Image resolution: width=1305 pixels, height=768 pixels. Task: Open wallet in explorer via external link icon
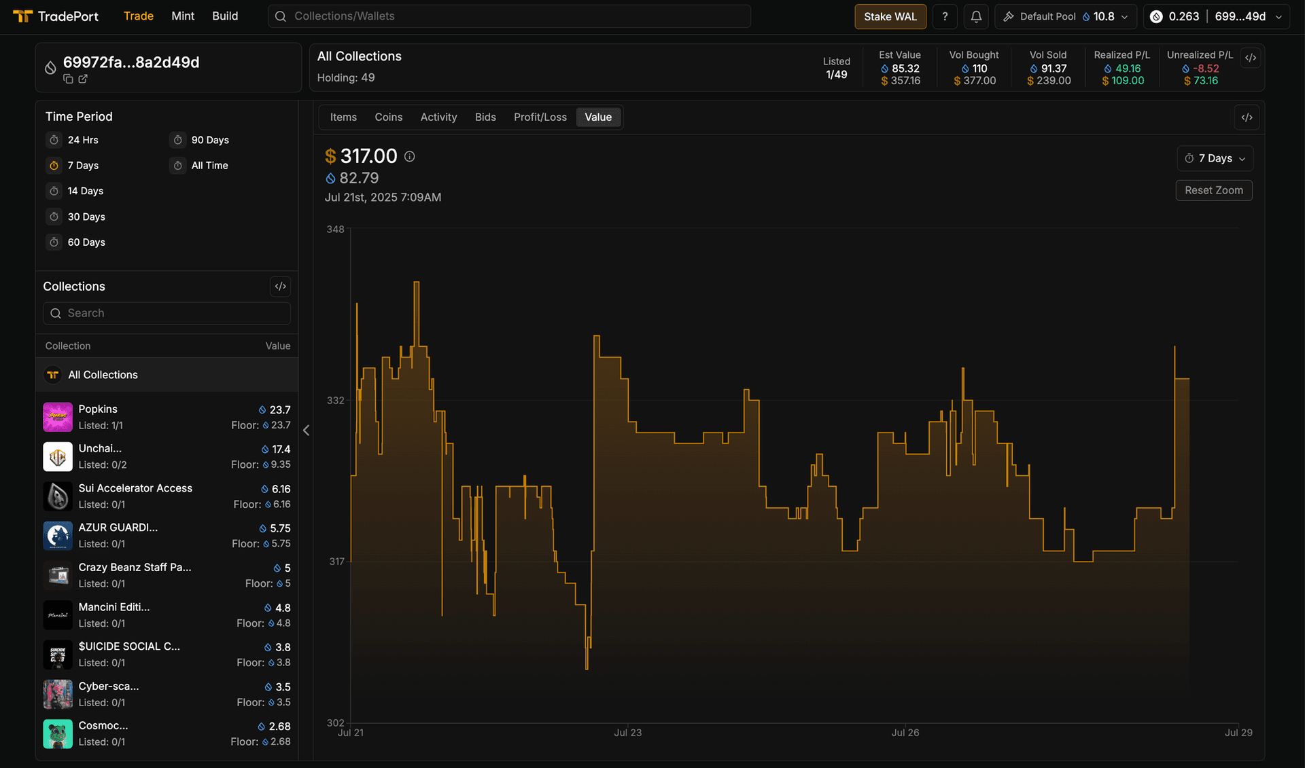(83, 79)
